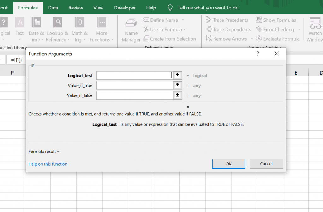Click the Trace Precedents label
Screen dimensions: 323x212
click(x=231, y=20)
